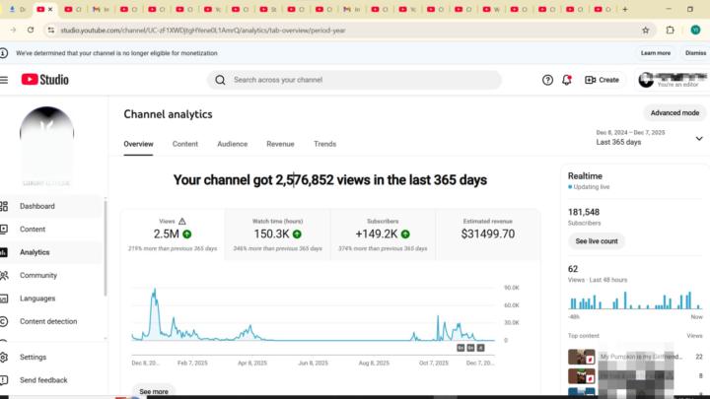This screenshot has height=399, width=710.
Task: Open a new browser tab with plus
Action: [625, 9]
